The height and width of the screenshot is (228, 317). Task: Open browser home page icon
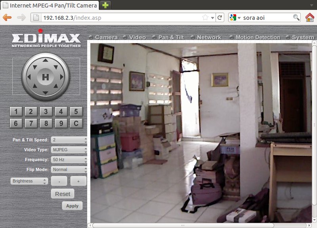(x=310, y=17)
